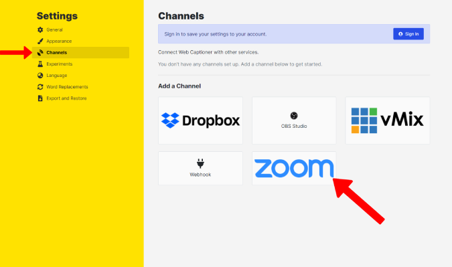Viewport: 452px width, 267px height.
Task: Select Channels in the settings sidebar
Action: click(80, 52)
